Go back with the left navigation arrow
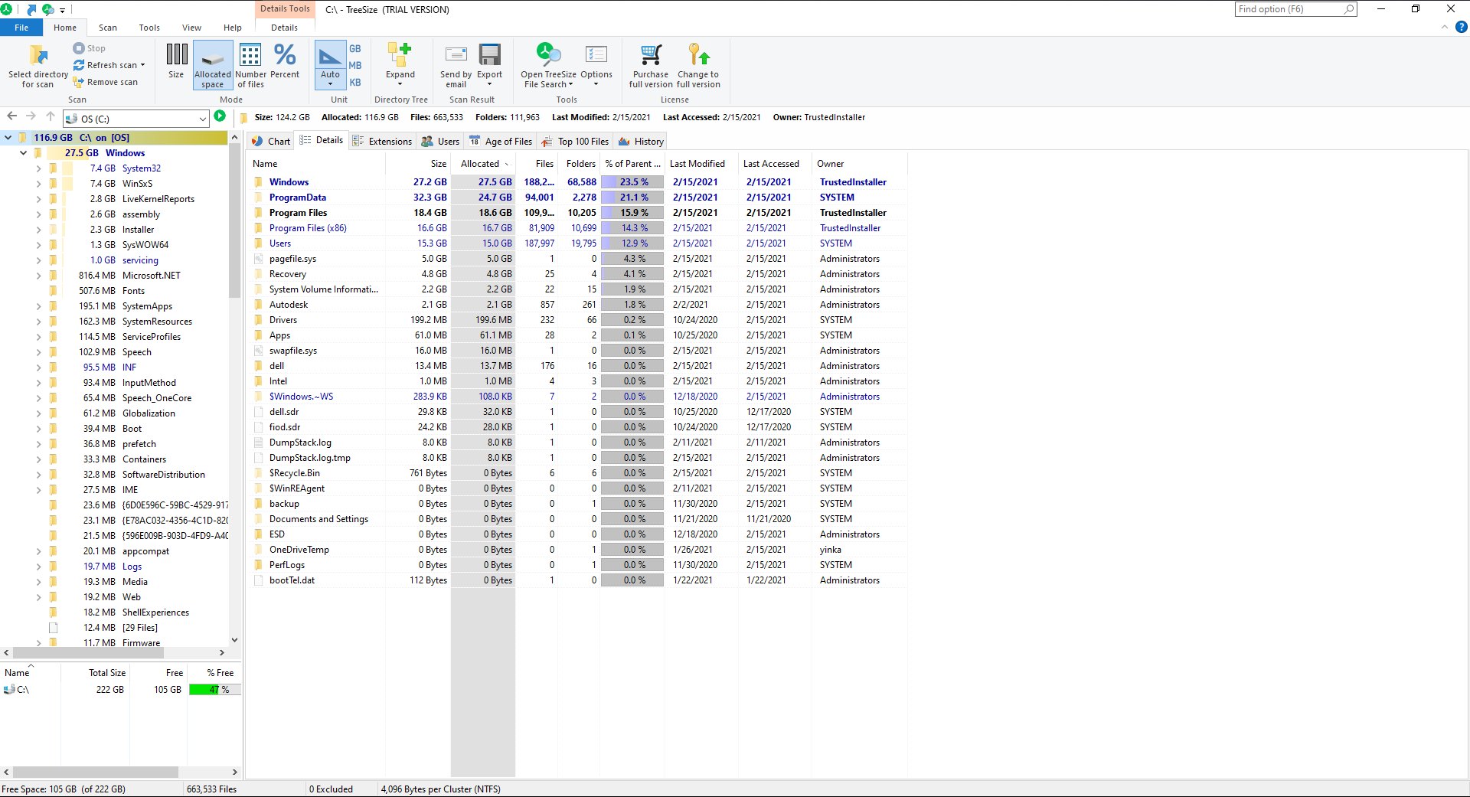Viewport: 1470px width, 797px height. 11,116
